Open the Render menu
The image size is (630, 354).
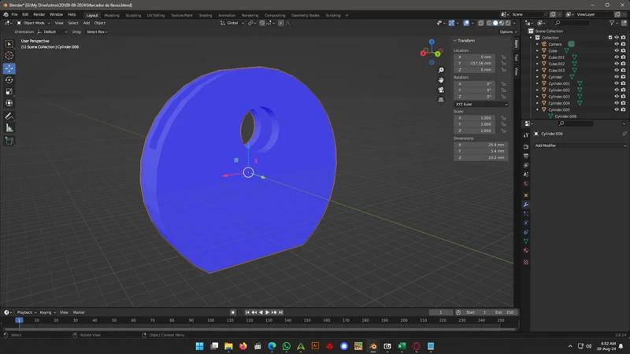39,14
